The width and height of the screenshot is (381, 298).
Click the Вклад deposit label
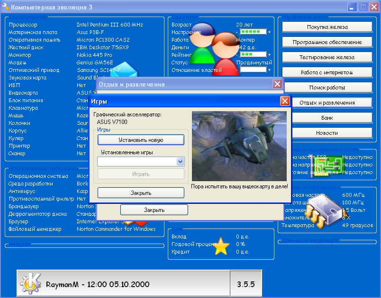179,237
